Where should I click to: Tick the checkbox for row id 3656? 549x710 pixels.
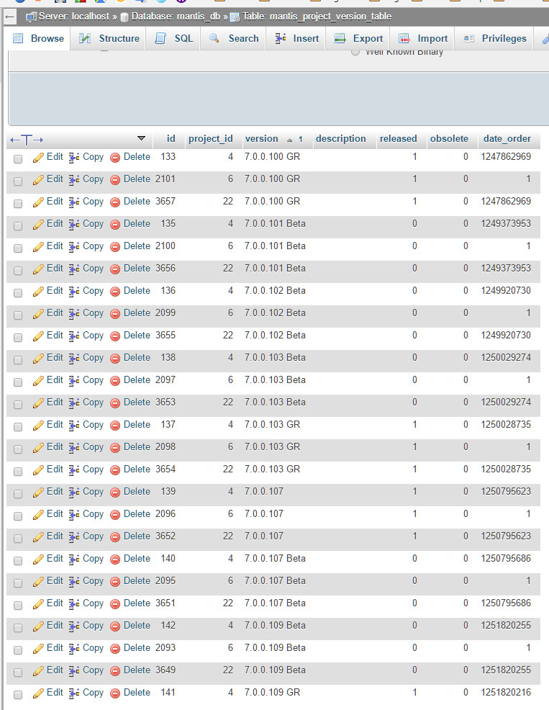pos(18,270)
